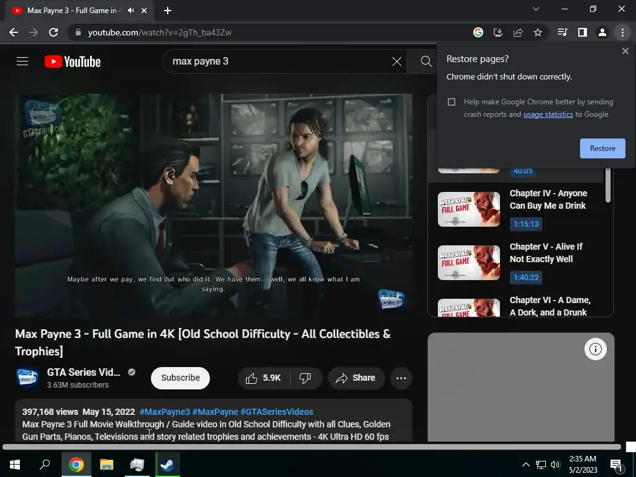The width and height of the screenshot is (636, 477).
Task: Open the usage statistics link
Action: pos(548,114)
